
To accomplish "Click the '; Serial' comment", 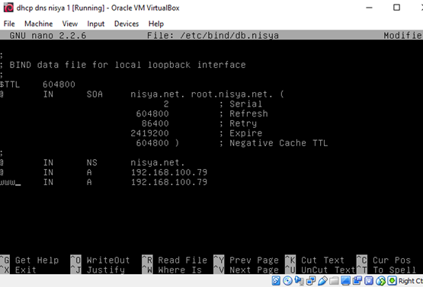I will [240, 104].
